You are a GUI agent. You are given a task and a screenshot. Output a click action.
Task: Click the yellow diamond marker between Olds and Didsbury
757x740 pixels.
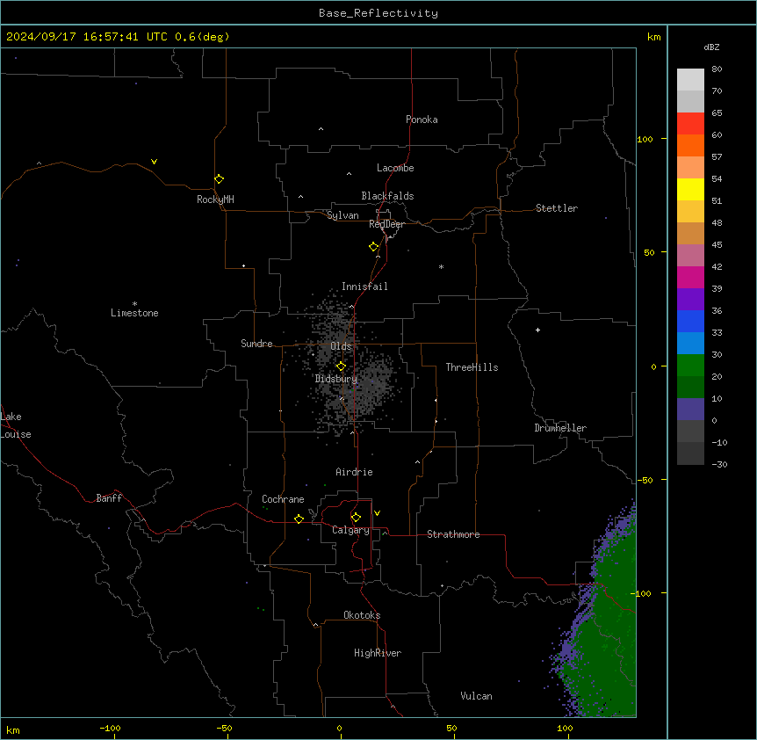coord(341,366)
